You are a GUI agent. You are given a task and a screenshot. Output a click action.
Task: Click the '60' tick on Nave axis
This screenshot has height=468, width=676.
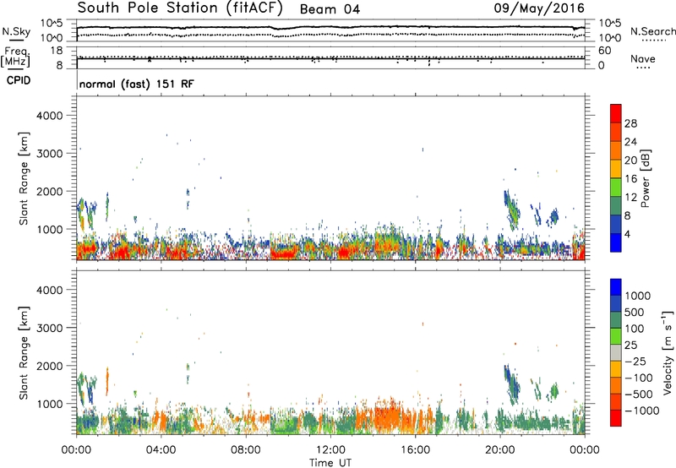pos(605,51)
